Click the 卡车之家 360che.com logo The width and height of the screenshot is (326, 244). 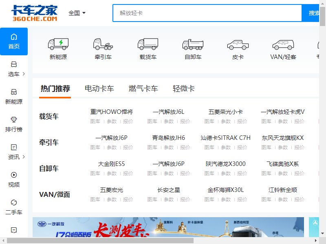coord(34,13)
